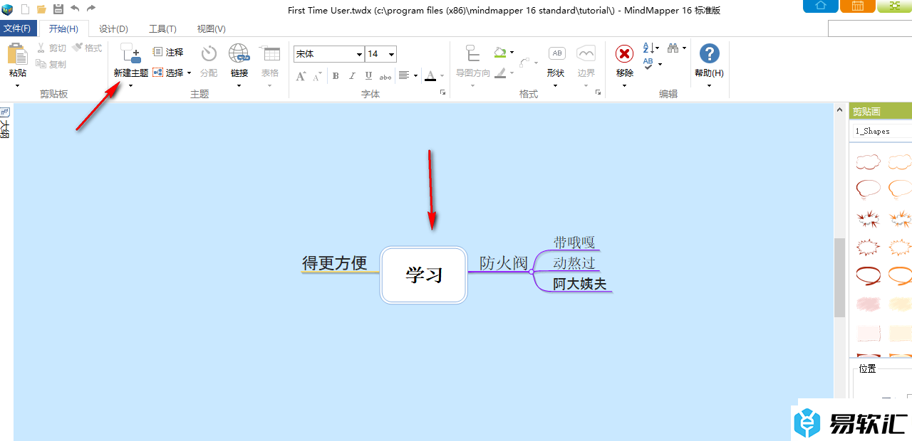Expand the Shape (形状) dropdown arrow
Viewport: 912px width, 441px height.
(556, 85)
